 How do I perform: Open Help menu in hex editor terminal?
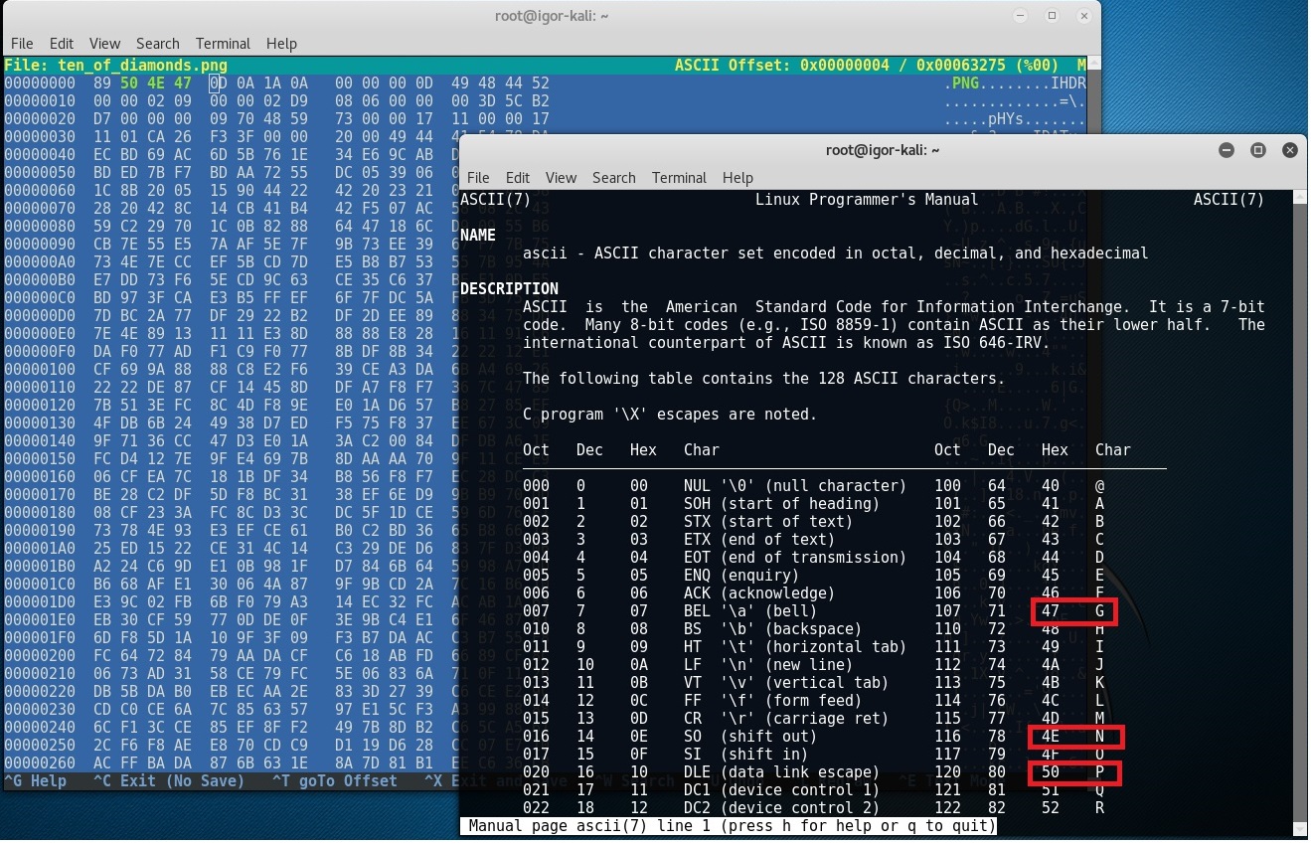point(281,44)
